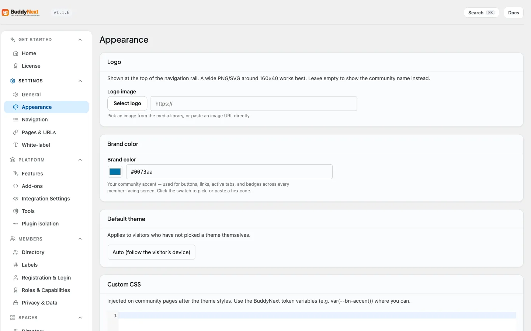Click the sparkle icon next to Features

pyautogui.click(x=15, y=174)
